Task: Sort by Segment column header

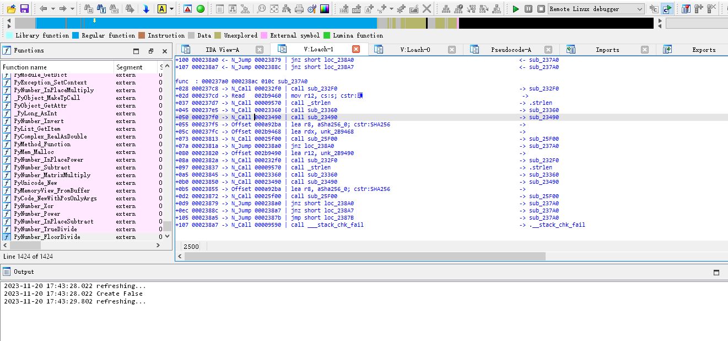Action: click(136, 67)
